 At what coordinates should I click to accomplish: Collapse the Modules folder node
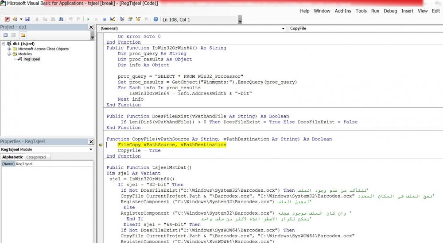pyautogui.click(x=9, y=54)
